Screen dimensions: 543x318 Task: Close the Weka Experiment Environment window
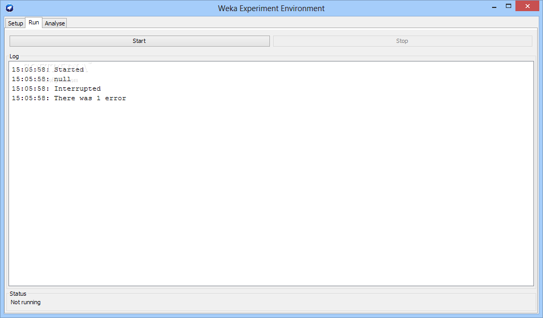point(528,6)
